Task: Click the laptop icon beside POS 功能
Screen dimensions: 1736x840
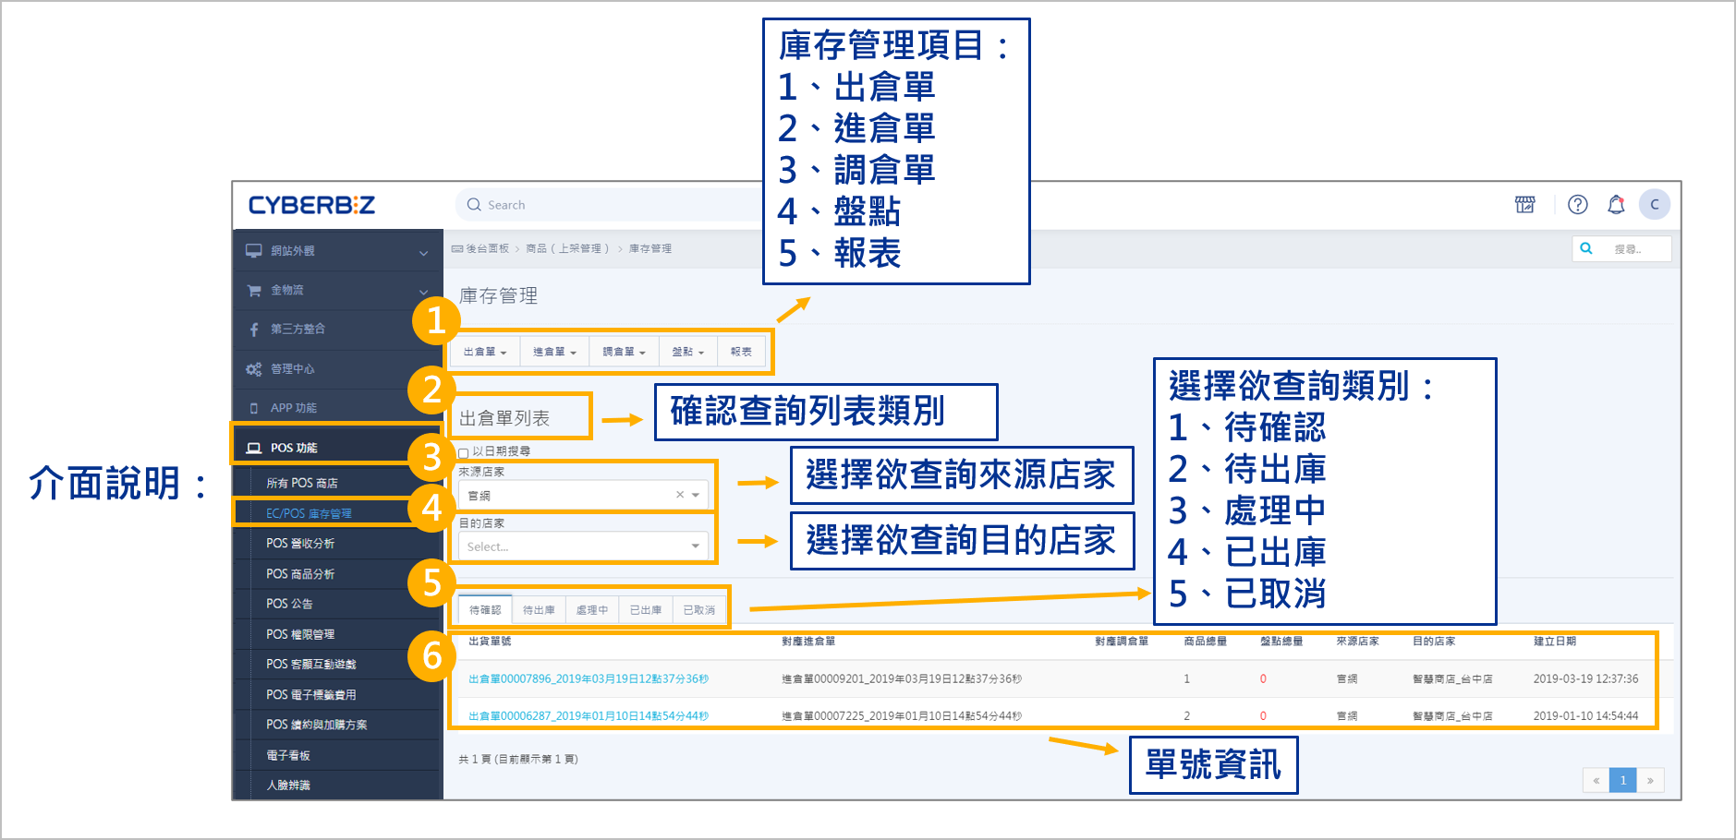Action: (x=253, y=448)
